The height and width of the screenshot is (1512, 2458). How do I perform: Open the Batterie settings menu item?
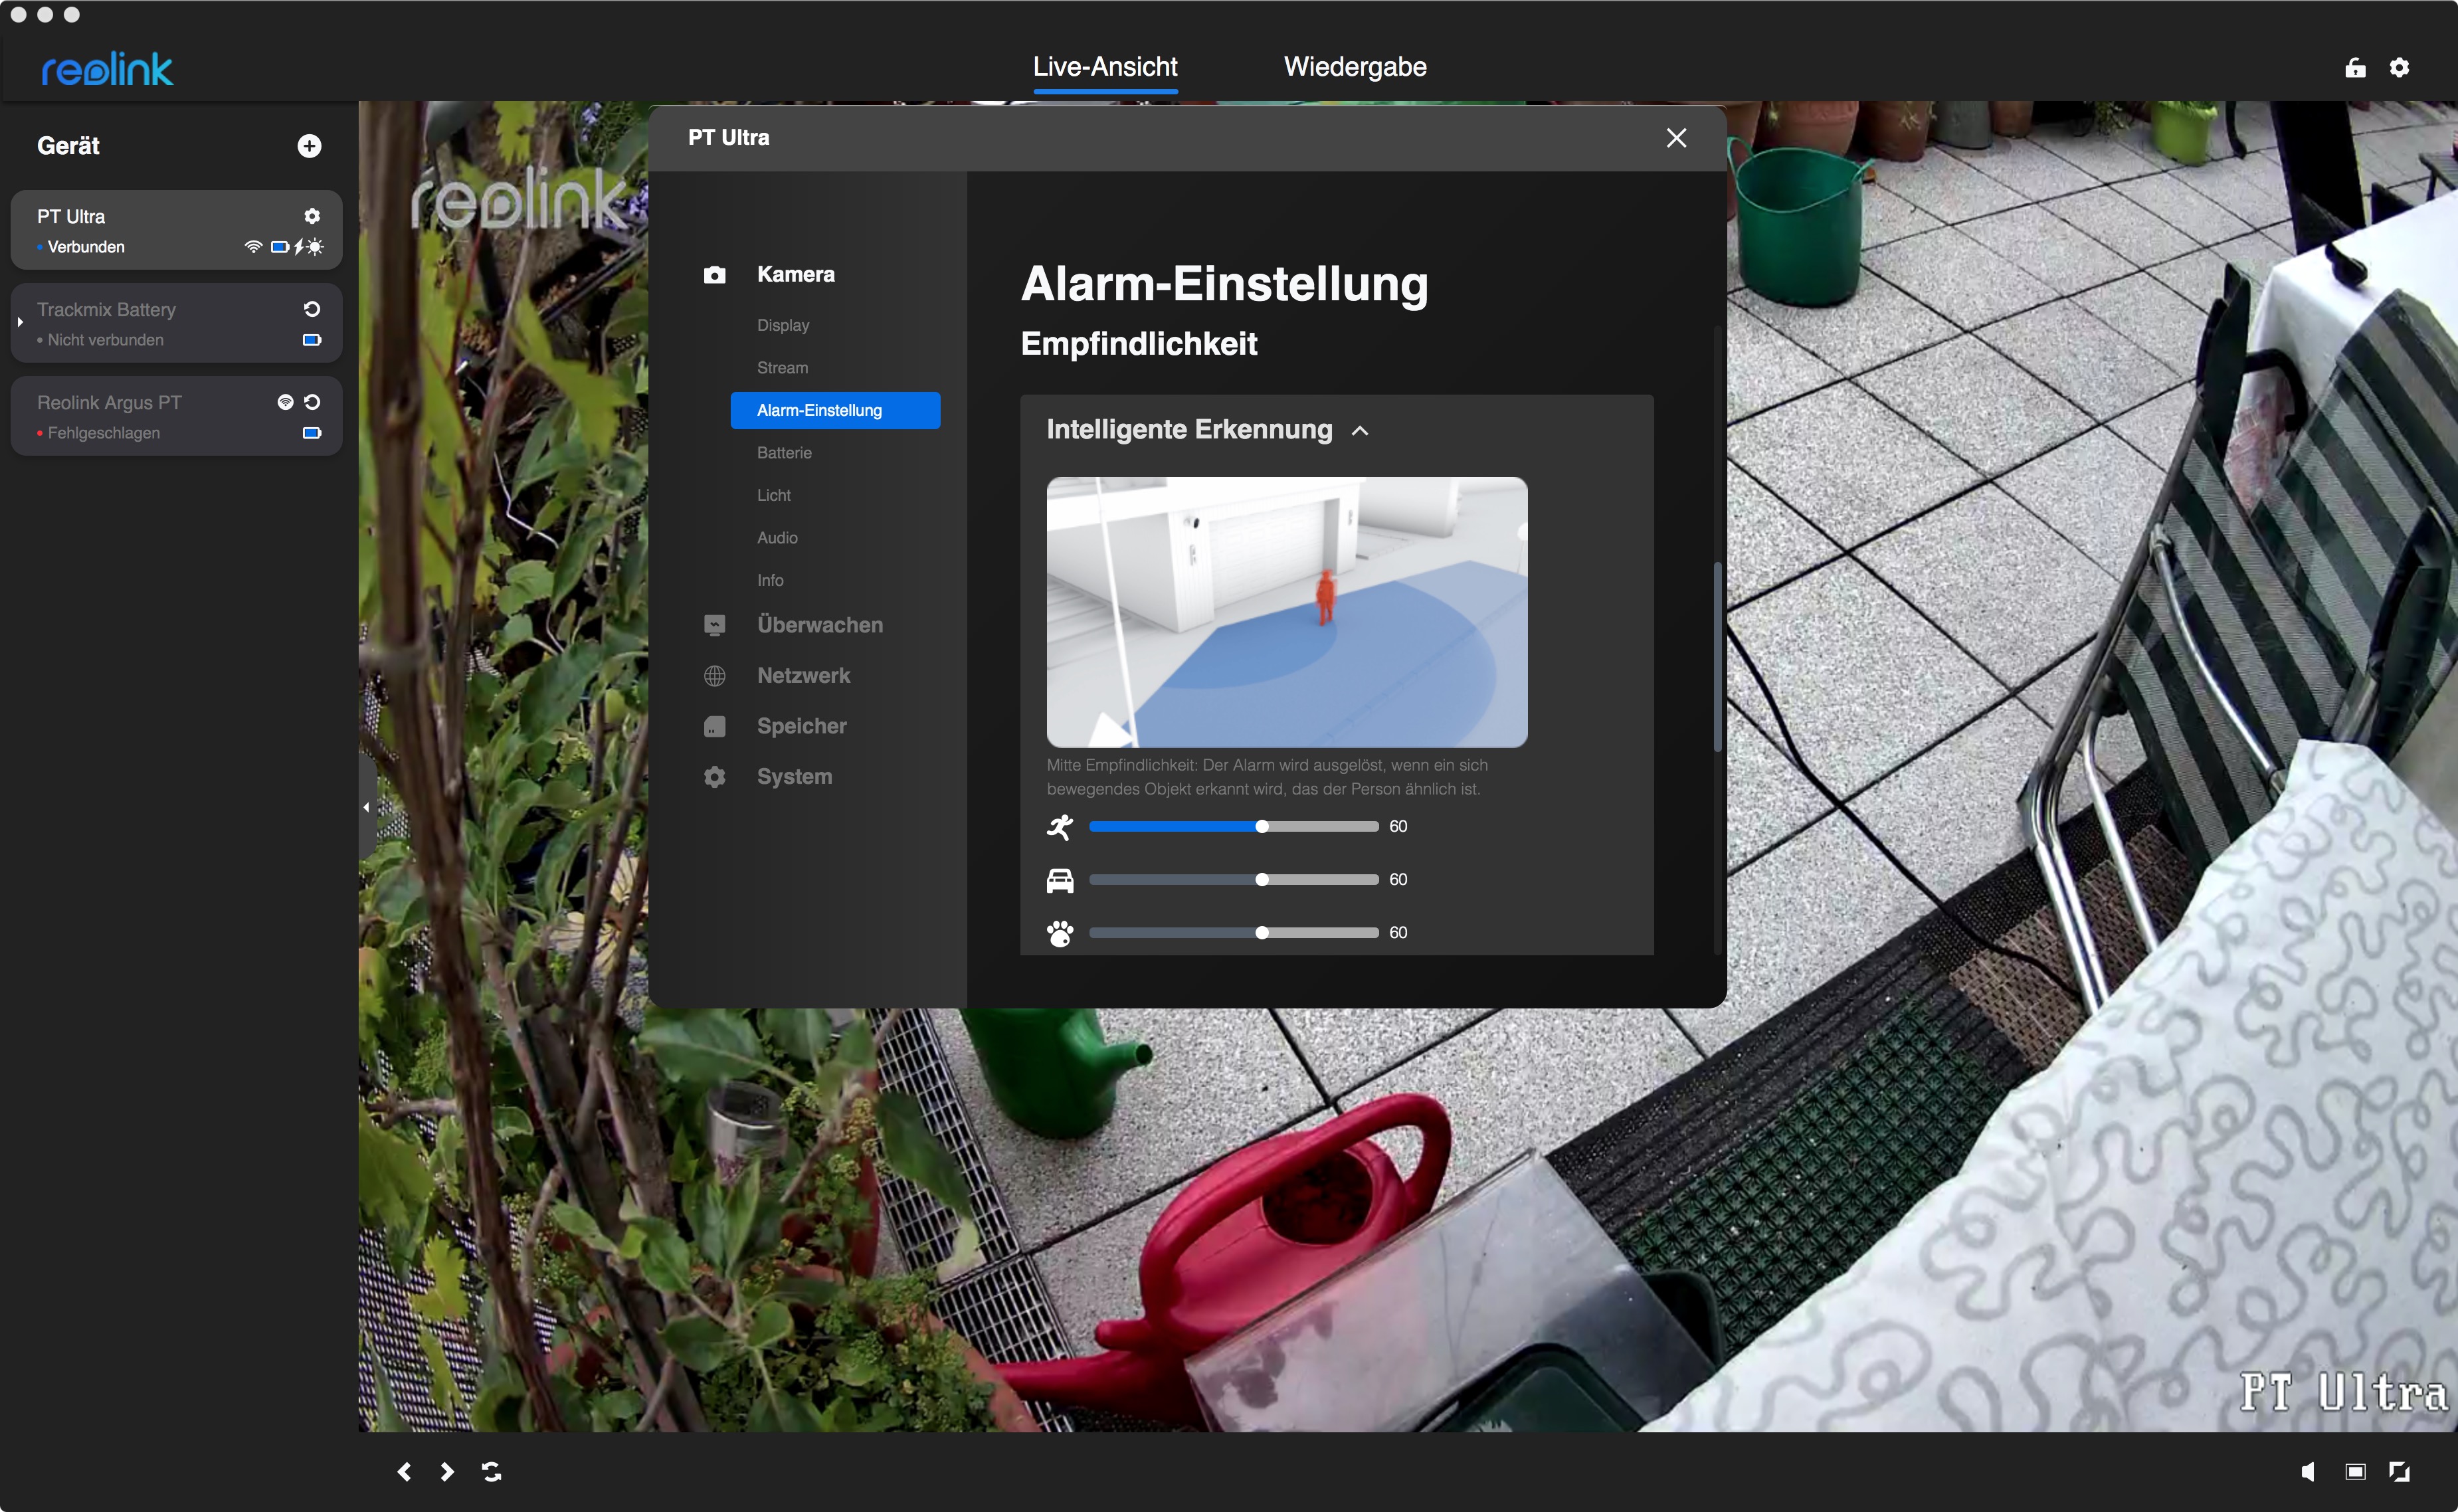[x=784, y=453]
